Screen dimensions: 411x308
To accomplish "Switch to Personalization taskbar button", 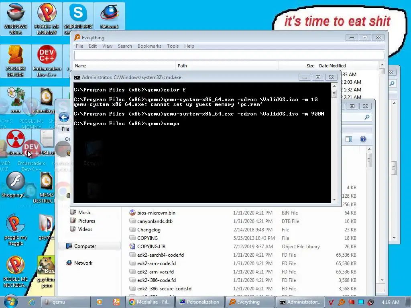I will click(x=200, y=302).
